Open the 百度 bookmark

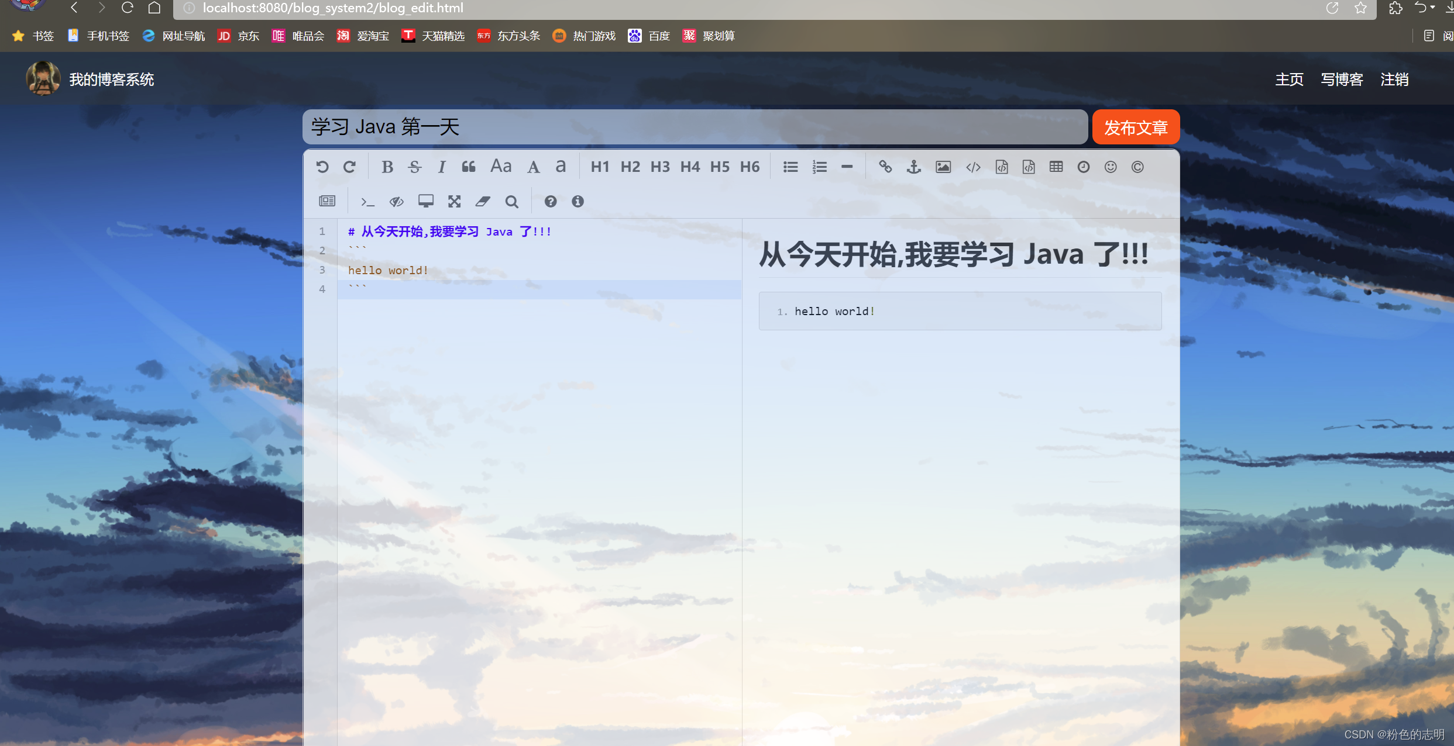tap(649, 36)
